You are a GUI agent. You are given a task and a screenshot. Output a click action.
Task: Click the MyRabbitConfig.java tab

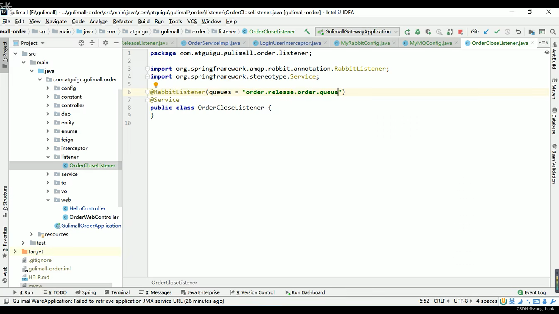point(365,42)
